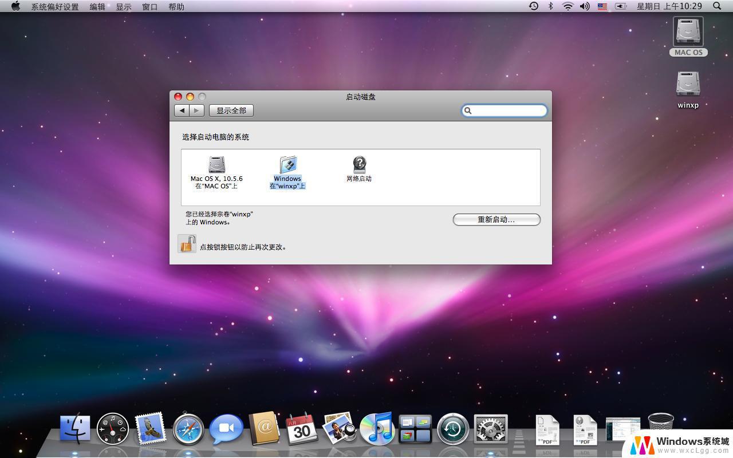Select Mac OS X 10.5.6 startup disk

[x=216, y=172]
